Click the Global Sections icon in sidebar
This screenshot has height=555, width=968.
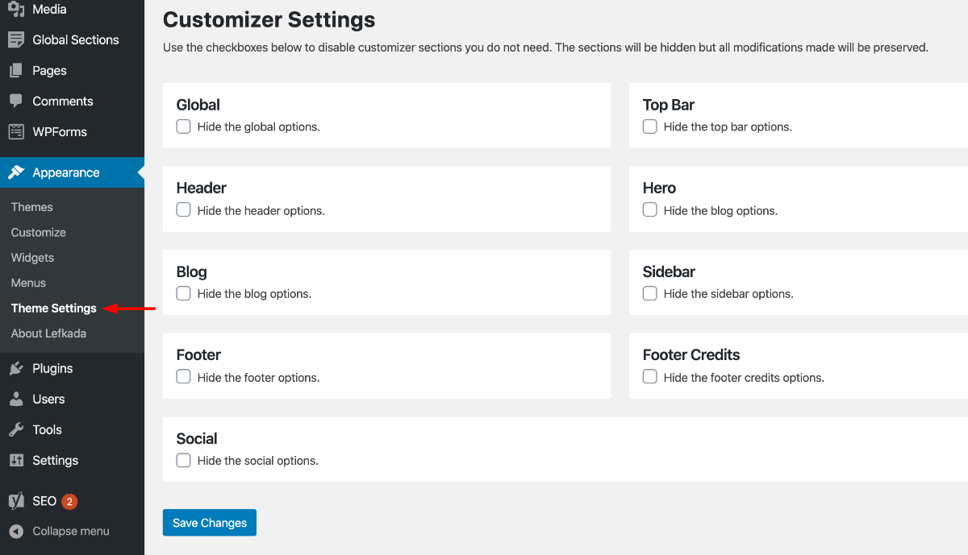click(x=16, y=39)
